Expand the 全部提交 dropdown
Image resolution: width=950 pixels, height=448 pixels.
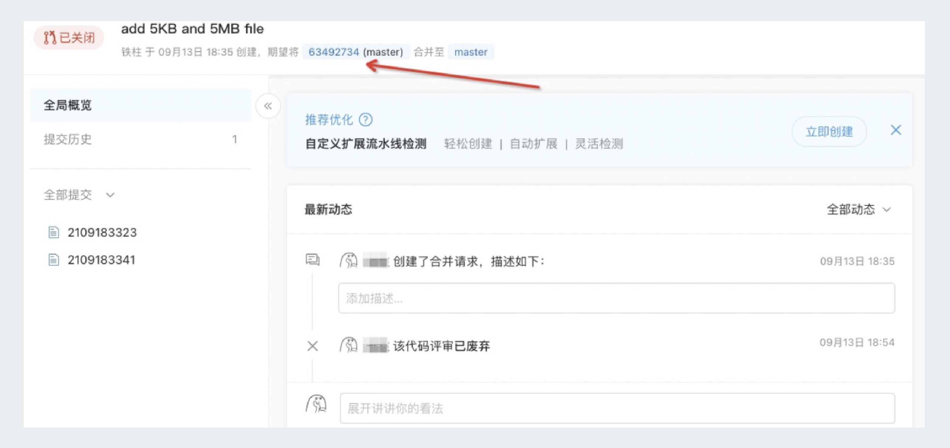(79, 195)
